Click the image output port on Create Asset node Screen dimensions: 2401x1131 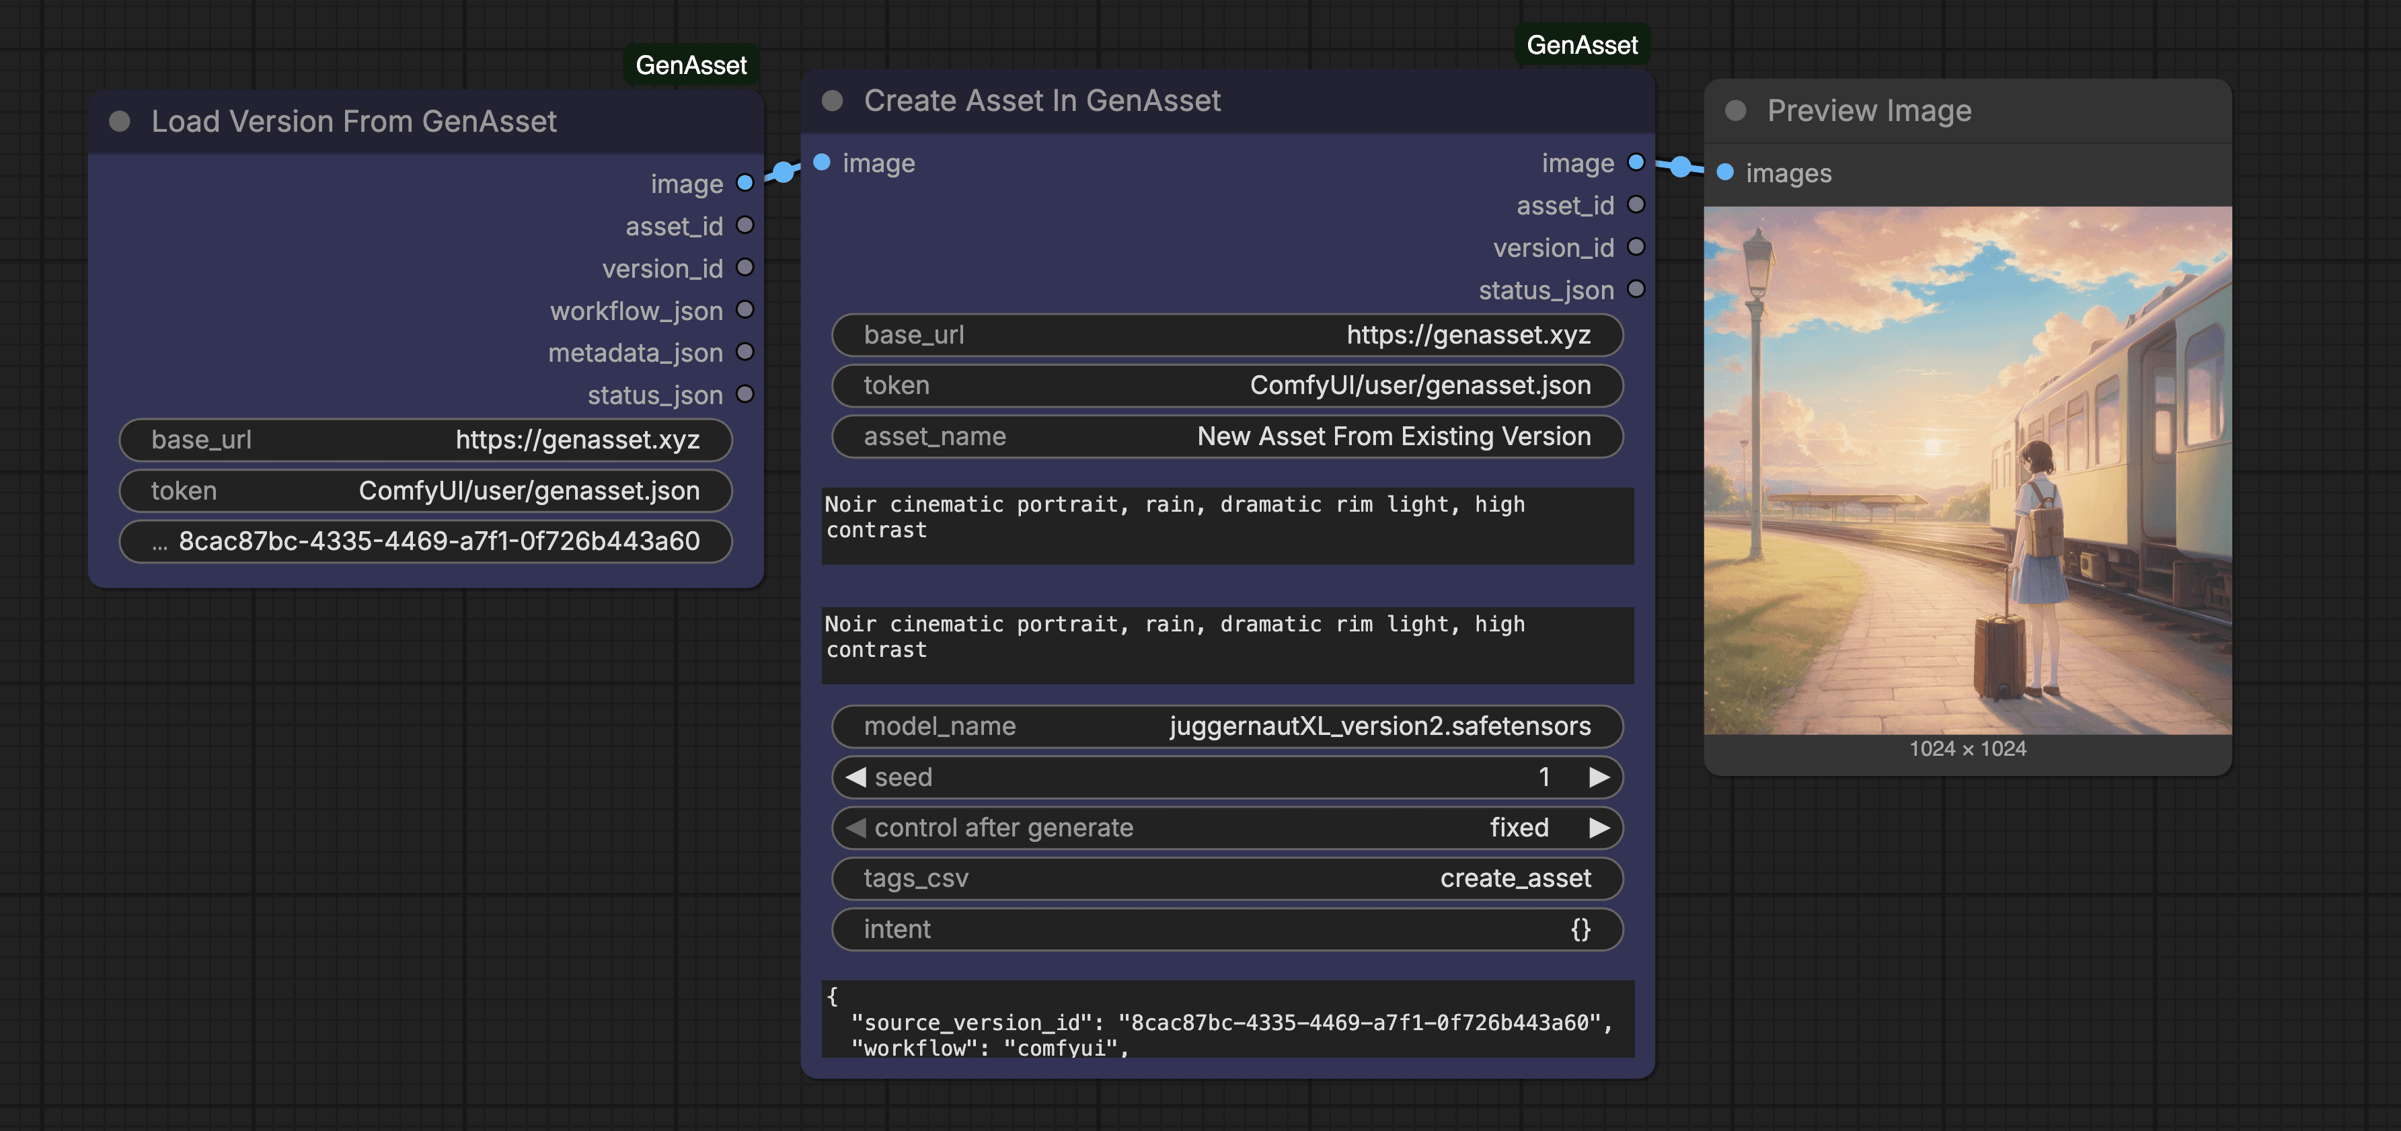(1636, 162)
